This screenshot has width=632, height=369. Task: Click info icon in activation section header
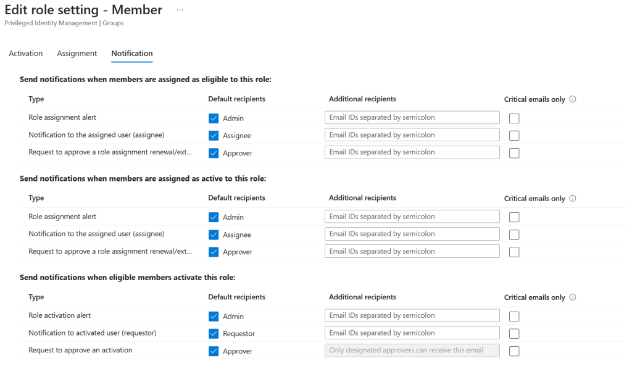tap(573, 297)
